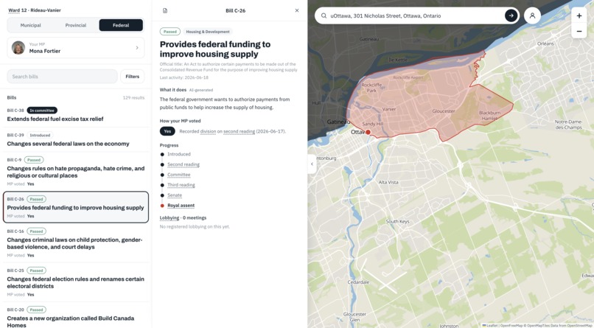Select Bill C-26 housing supply list item
The image size is (594, 328).
[x=76, y=207]
